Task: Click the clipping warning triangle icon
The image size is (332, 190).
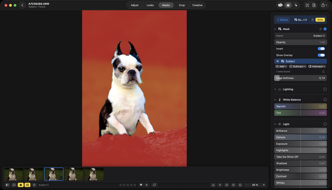Action: tap(213, 185)
